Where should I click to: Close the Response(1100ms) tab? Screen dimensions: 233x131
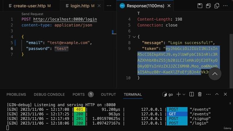(x=169, y=6)
